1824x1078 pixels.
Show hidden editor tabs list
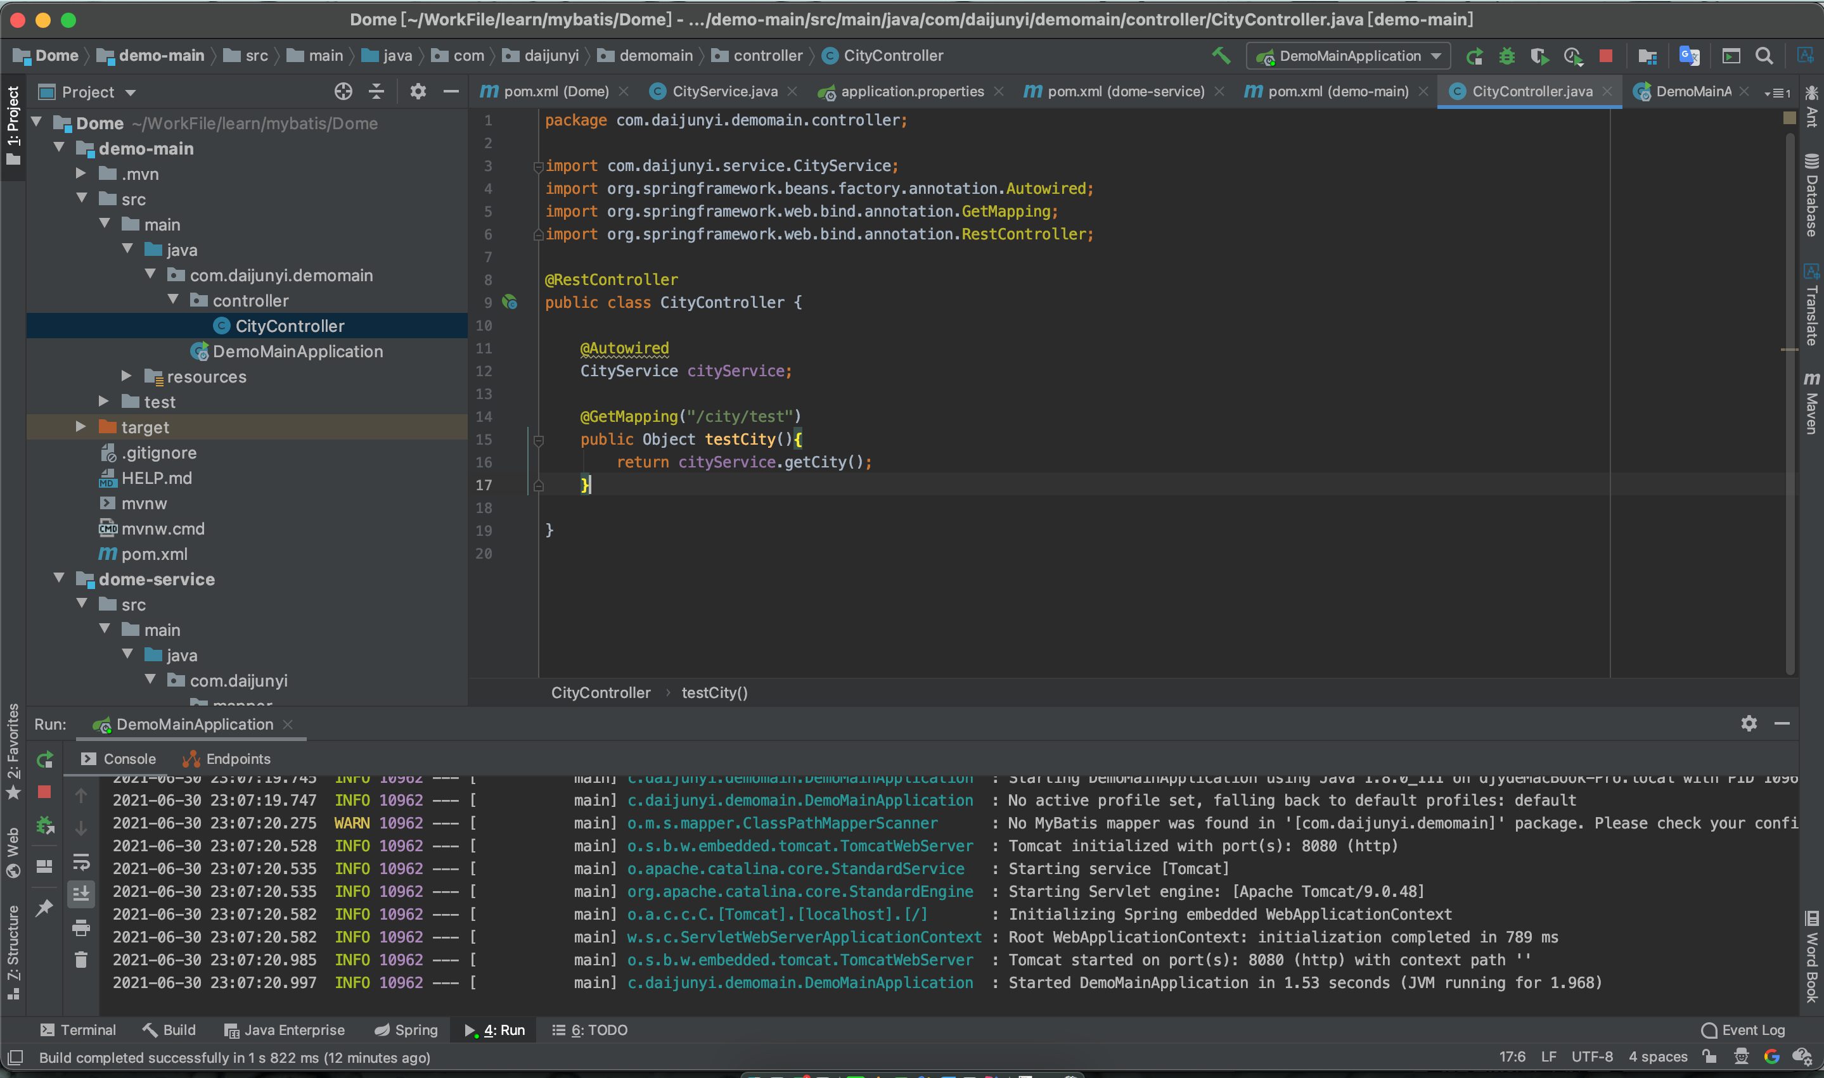(1778, 92)
